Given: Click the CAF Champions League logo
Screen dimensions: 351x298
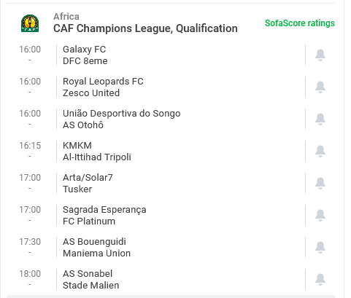Looking at the screenshot, I should tap(30, 23).
